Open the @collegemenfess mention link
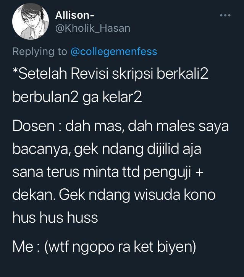Viewport: 244px width, 277px height. 114,52
